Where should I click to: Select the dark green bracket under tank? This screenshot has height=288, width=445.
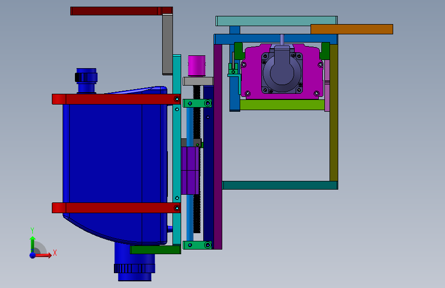[156, 250]
